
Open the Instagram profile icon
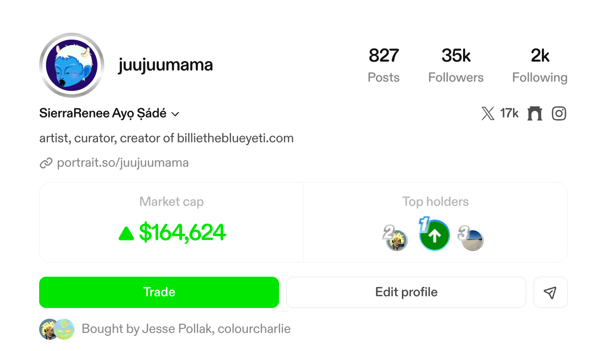click(x=559, y=114)
